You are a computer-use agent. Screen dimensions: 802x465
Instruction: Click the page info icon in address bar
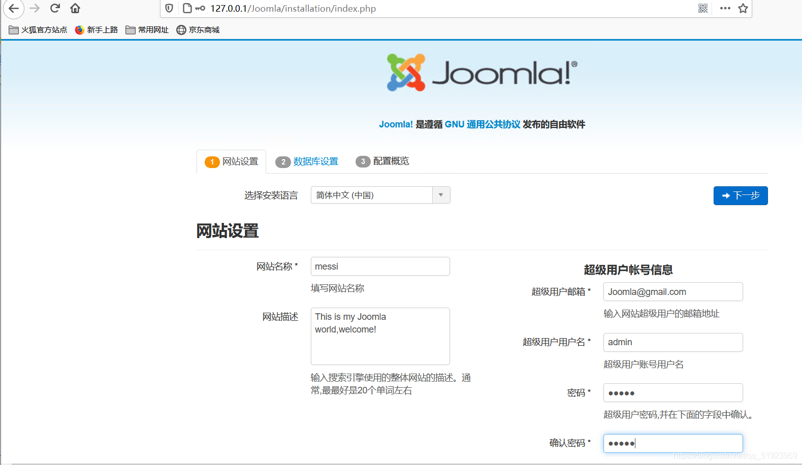pyautogui.click(x=187, y=8)
